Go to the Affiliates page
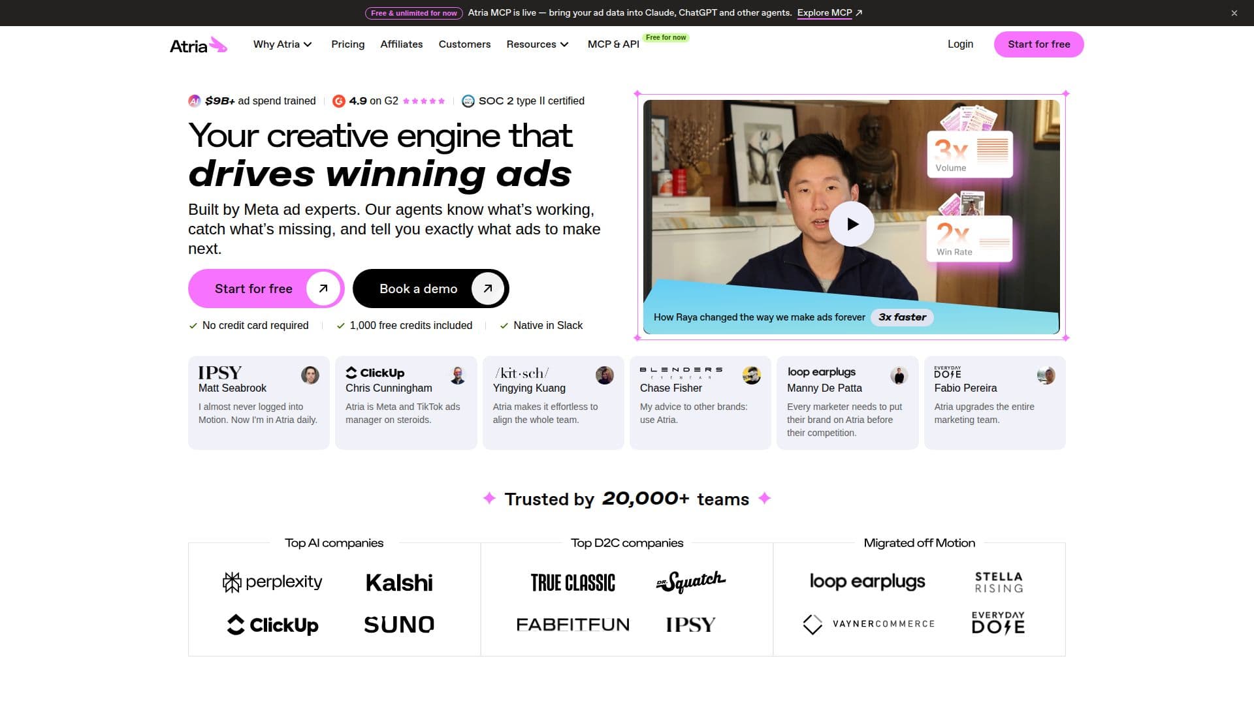This screenshot has height=705, width=1254. point(402,44)
